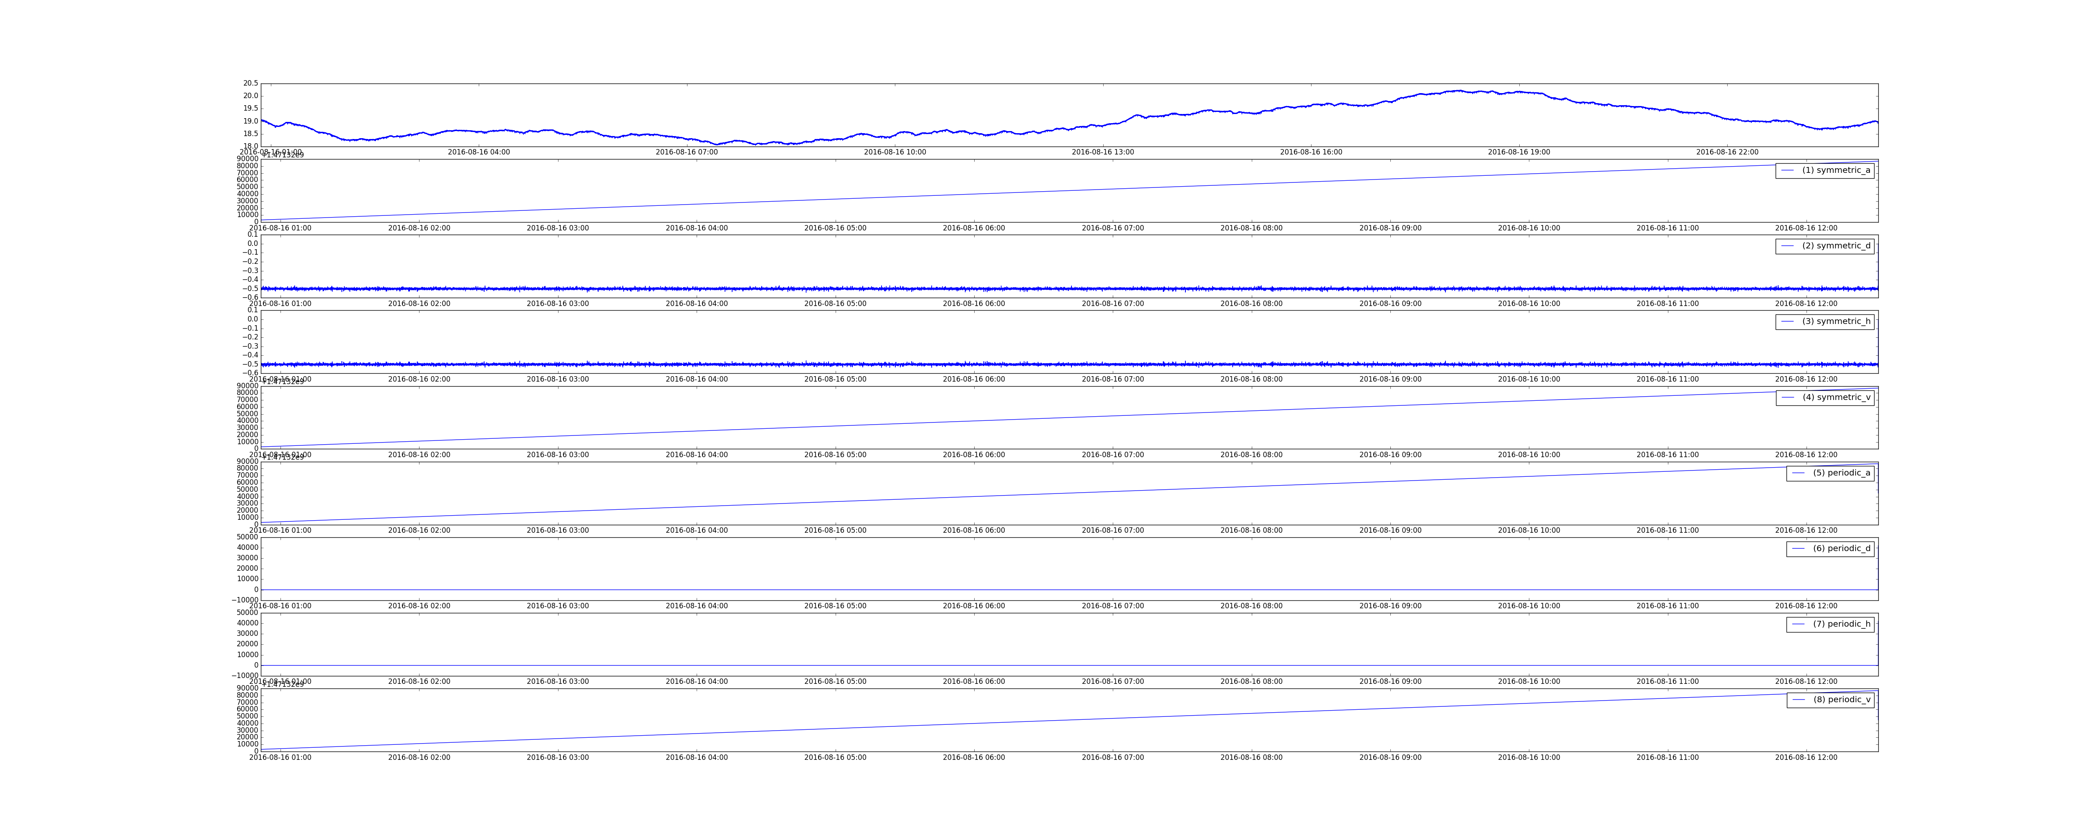This screenshot has height=835, width=2087.
Task: Click the 10:00 label below the periodic_d plot
Action: 1529,606
